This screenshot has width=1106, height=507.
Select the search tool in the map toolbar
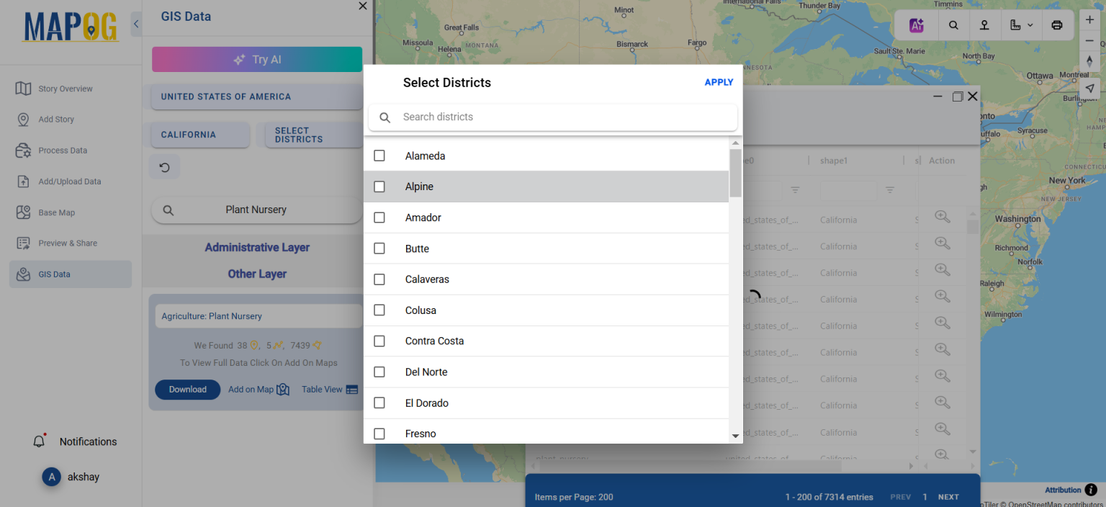click(x=953, y=24)
